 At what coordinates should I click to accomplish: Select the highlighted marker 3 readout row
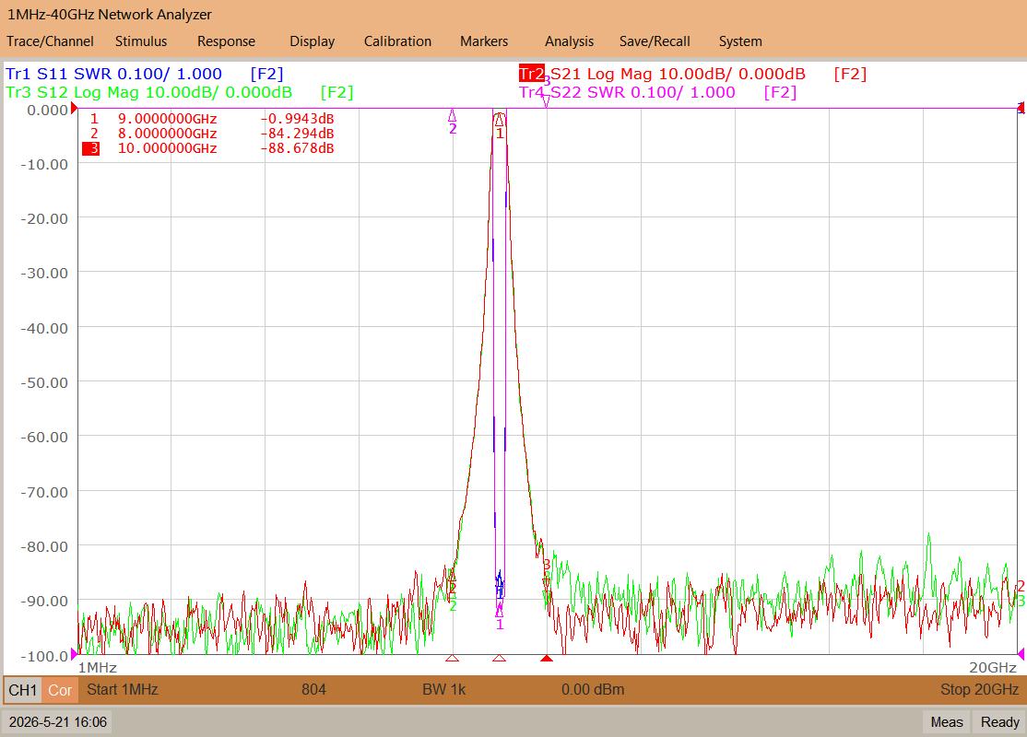(x=208, y=148)
